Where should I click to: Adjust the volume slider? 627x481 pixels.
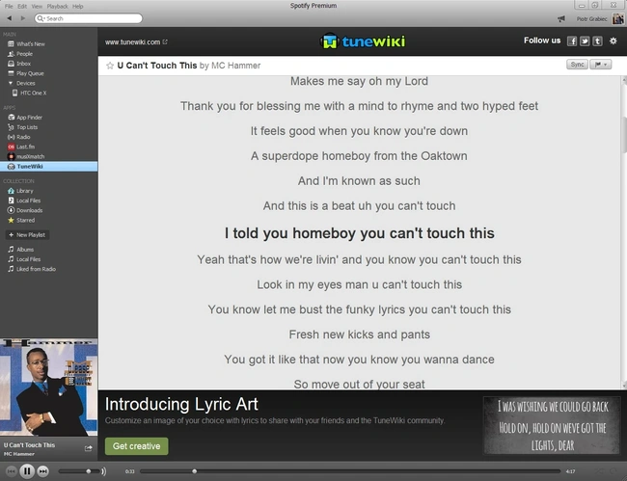(x=78, y=471)
